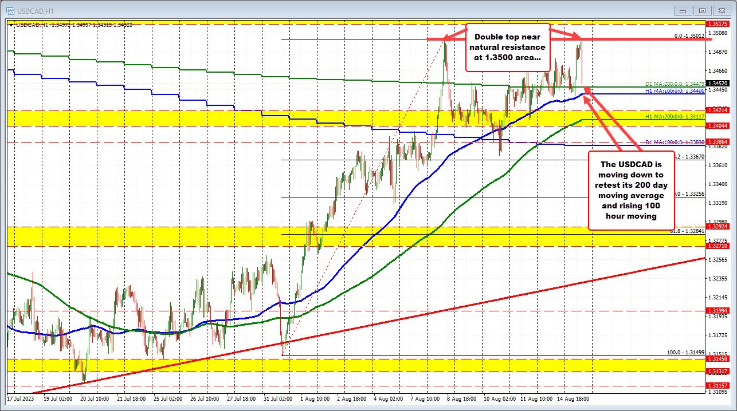The width and height of the screenshot is (737, 411).
Task: Click the D1 MA:100:0:0: 1.33830 label
Action: point(675,142)
